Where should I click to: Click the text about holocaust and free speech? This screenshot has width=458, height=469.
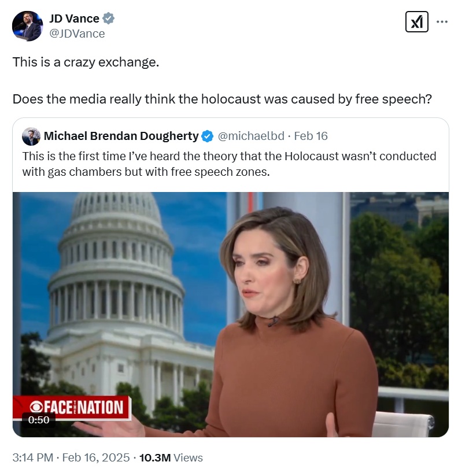(222, 99)
